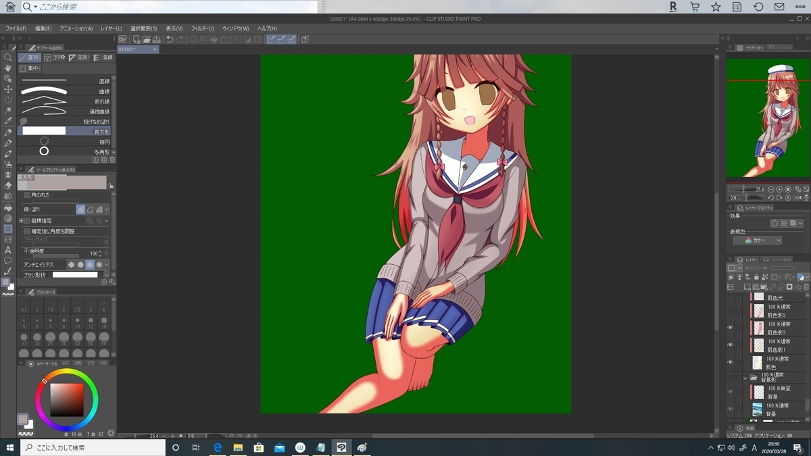
Task: Click the Save icon in command bar
Action: tap(157, 39)
